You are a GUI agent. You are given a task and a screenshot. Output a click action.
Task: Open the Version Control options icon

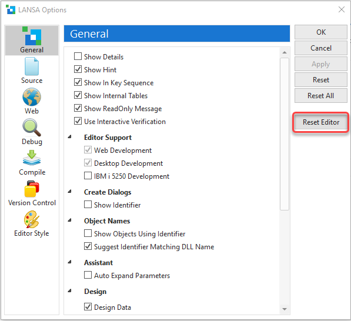(32, 189)
